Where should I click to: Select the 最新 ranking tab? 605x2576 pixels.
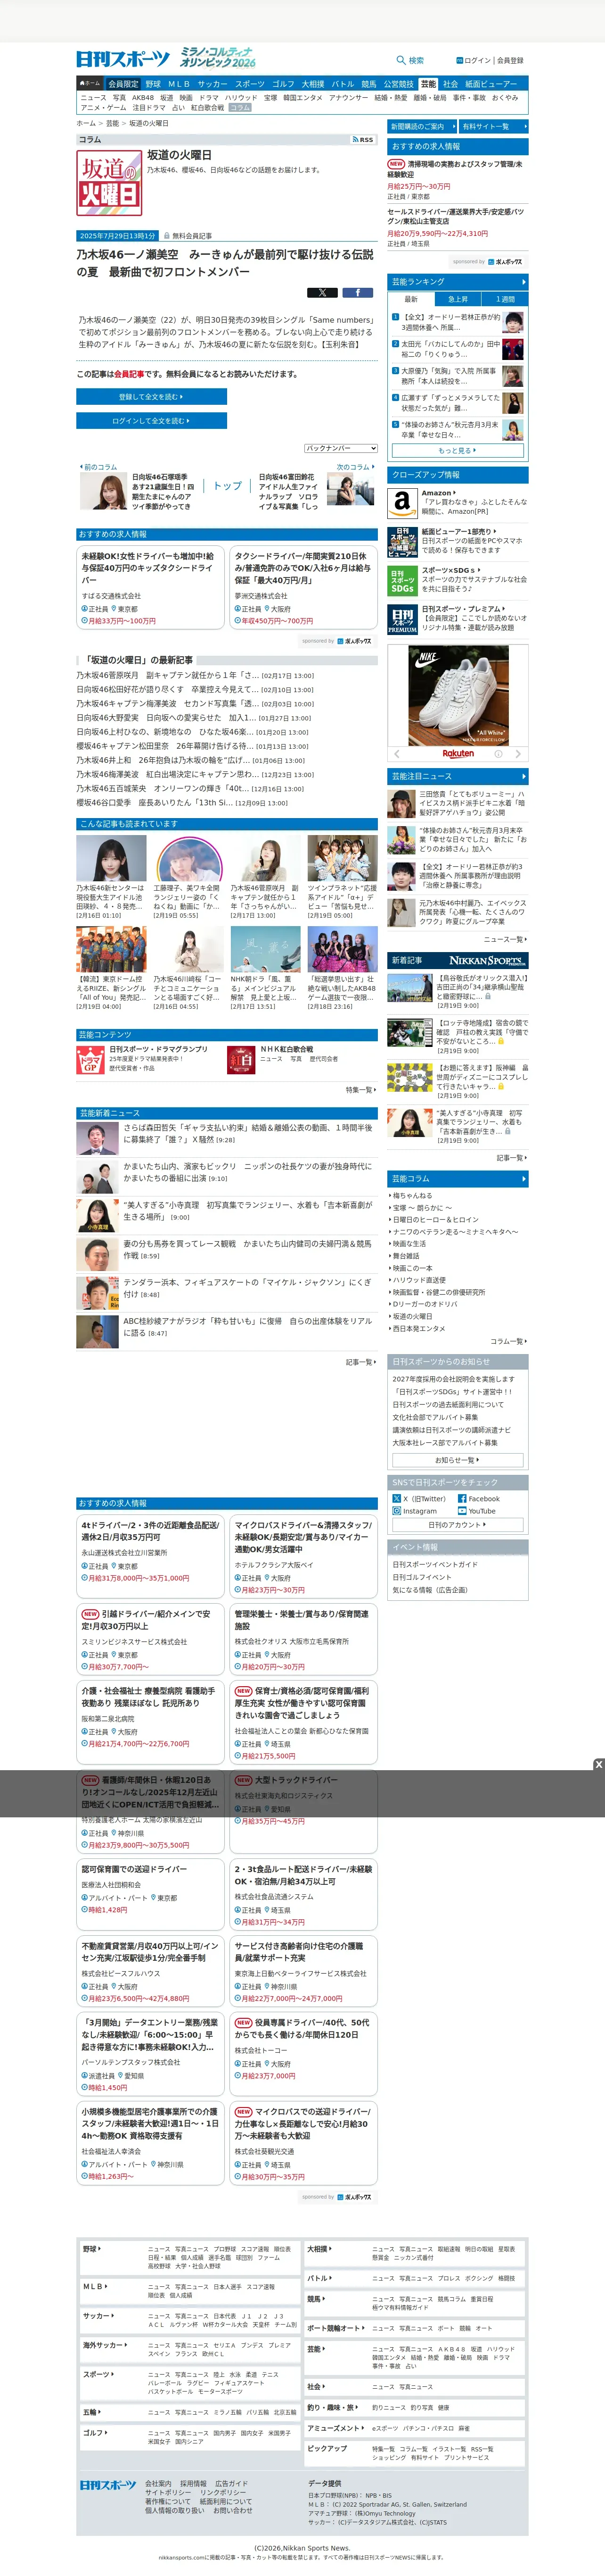[x=410, y=299]
